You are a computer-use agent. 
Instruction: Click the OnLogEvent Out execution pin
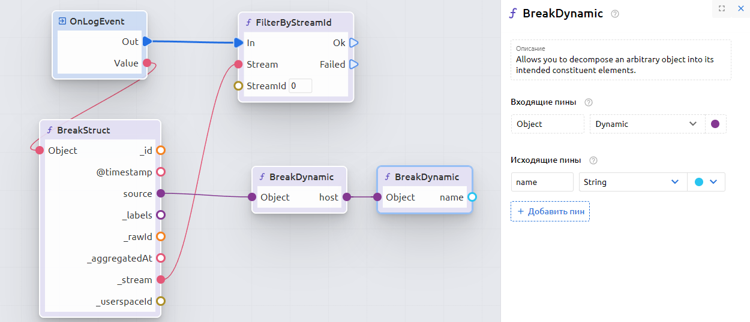[148, 41]
